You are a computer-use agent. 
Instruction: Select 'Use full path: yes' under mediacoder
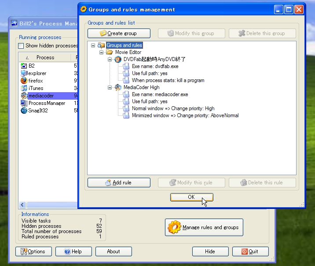150,101
